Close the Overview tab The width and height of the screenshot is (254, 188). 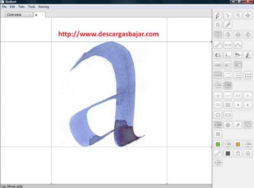[30, 15]
